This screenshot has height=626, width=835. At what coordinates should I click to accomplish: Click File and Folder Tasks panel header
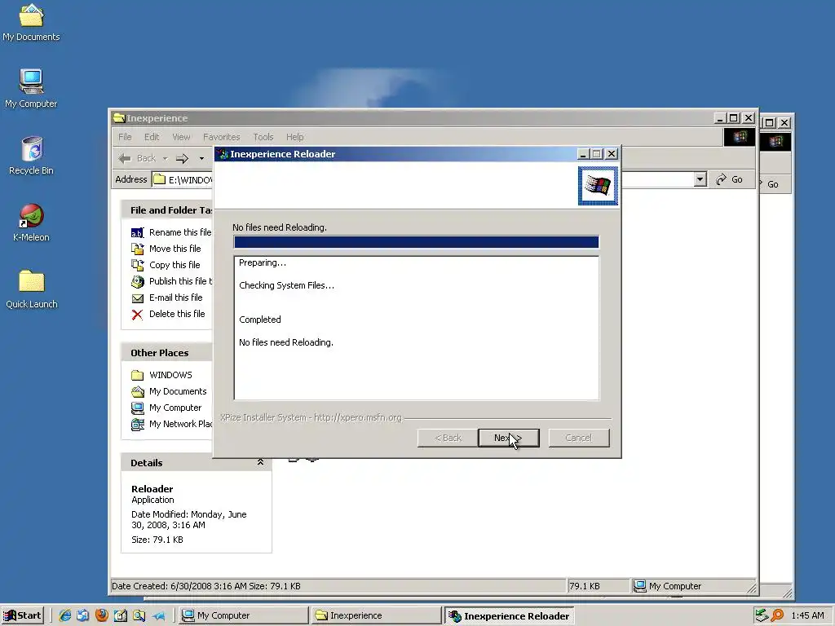[x=166, y=209]
